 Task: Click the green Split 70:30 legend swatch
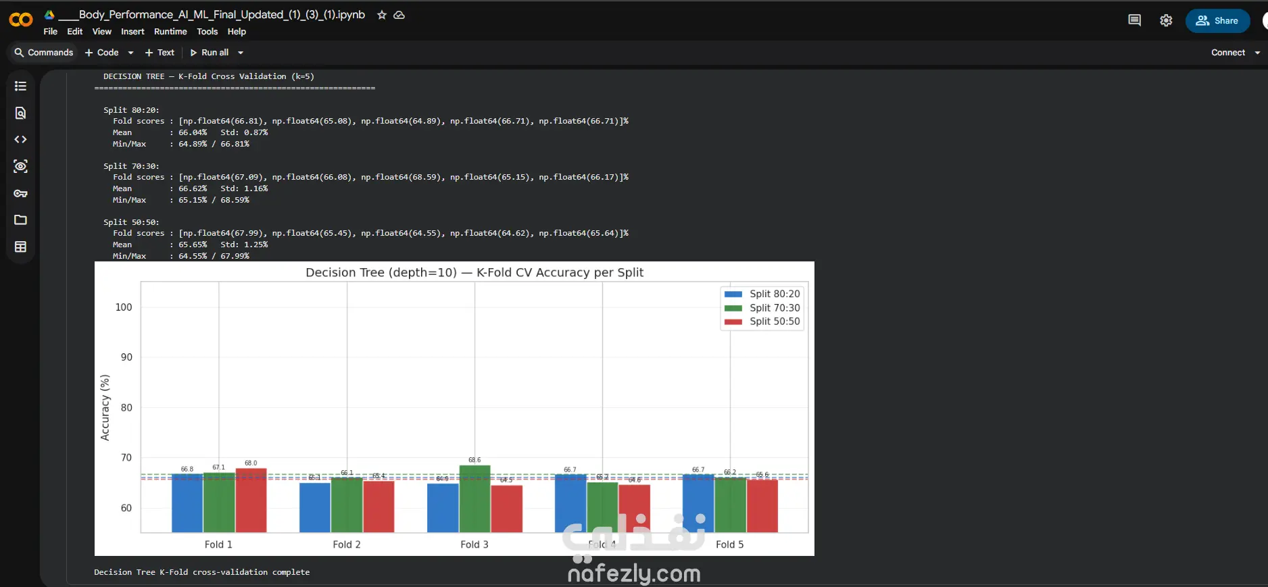tap(733, 308)
